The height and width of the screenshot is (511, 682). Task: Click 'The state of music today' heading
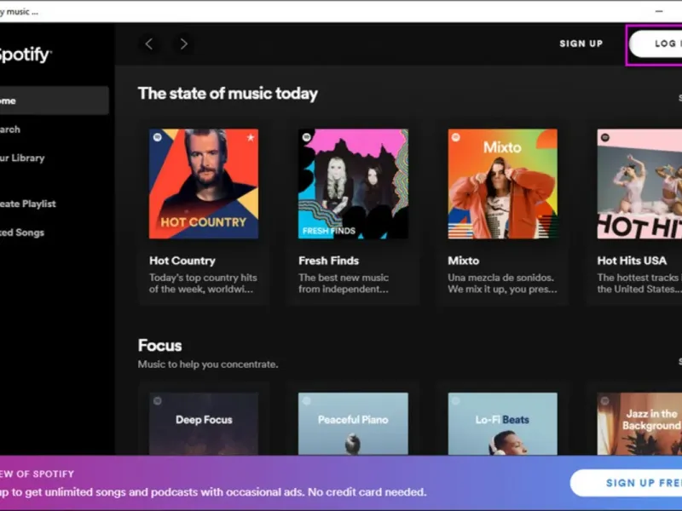(x=228, y=94)
